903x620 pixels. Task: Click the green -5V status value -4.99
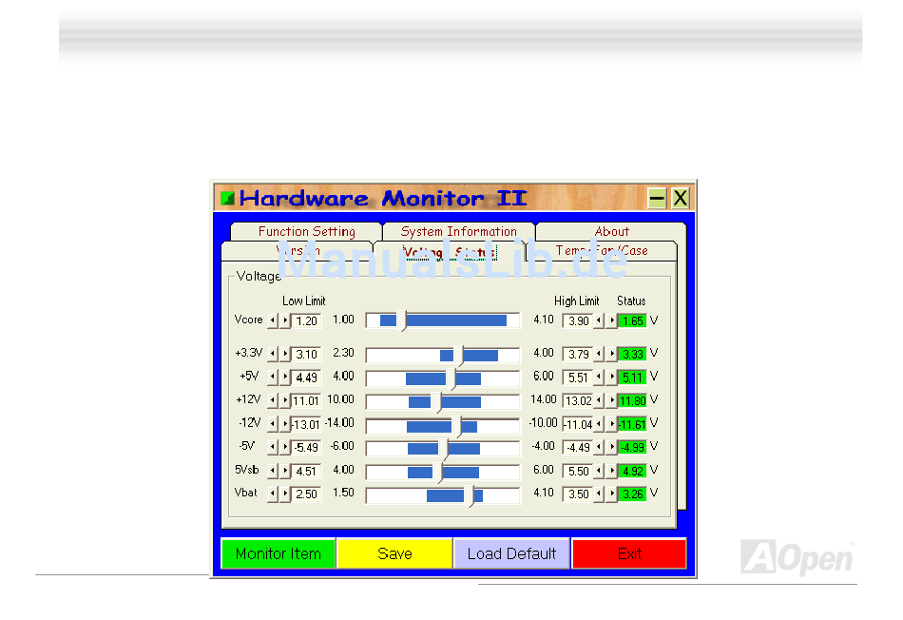click(632, 447)
